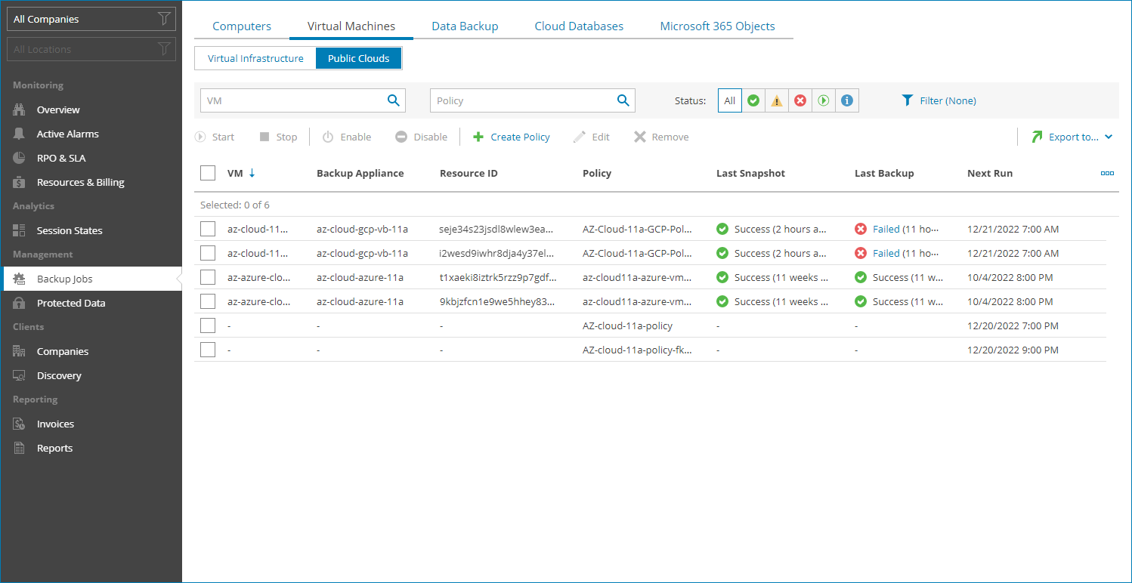Filter by Running green play status icon
This screenshot has height=583, width=1132.
point(823,100)
